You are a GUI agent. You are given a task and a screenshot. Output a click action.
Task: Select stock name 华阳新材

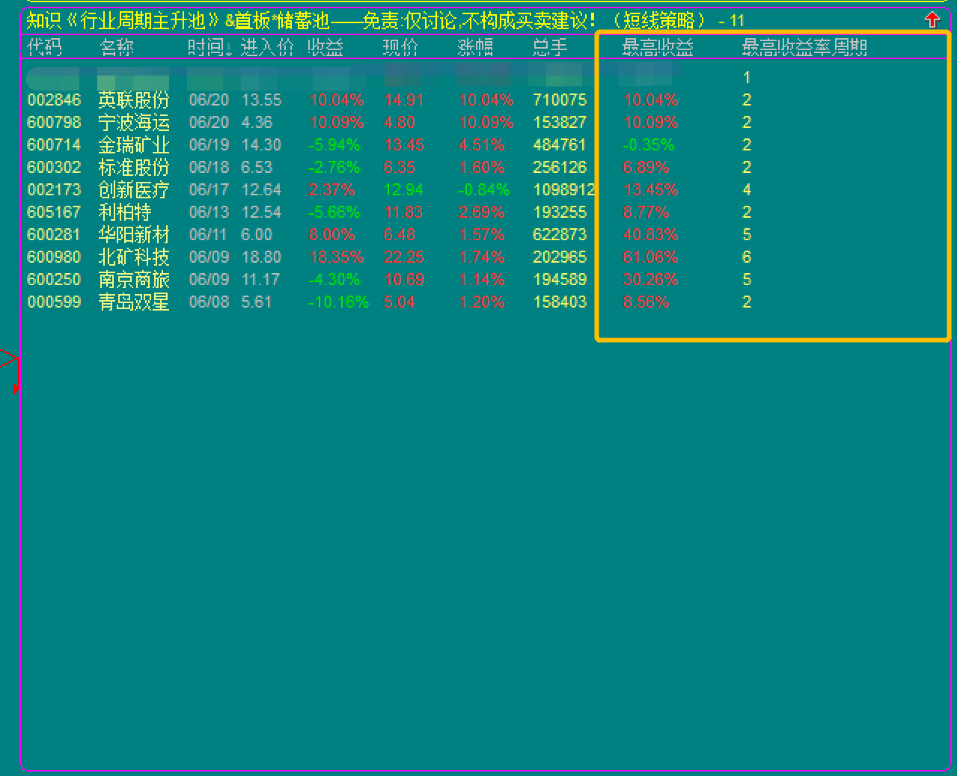click(134, 235)
